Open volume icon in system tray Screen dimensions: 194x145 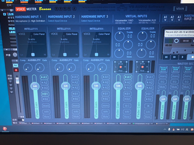tap(183, 130)
